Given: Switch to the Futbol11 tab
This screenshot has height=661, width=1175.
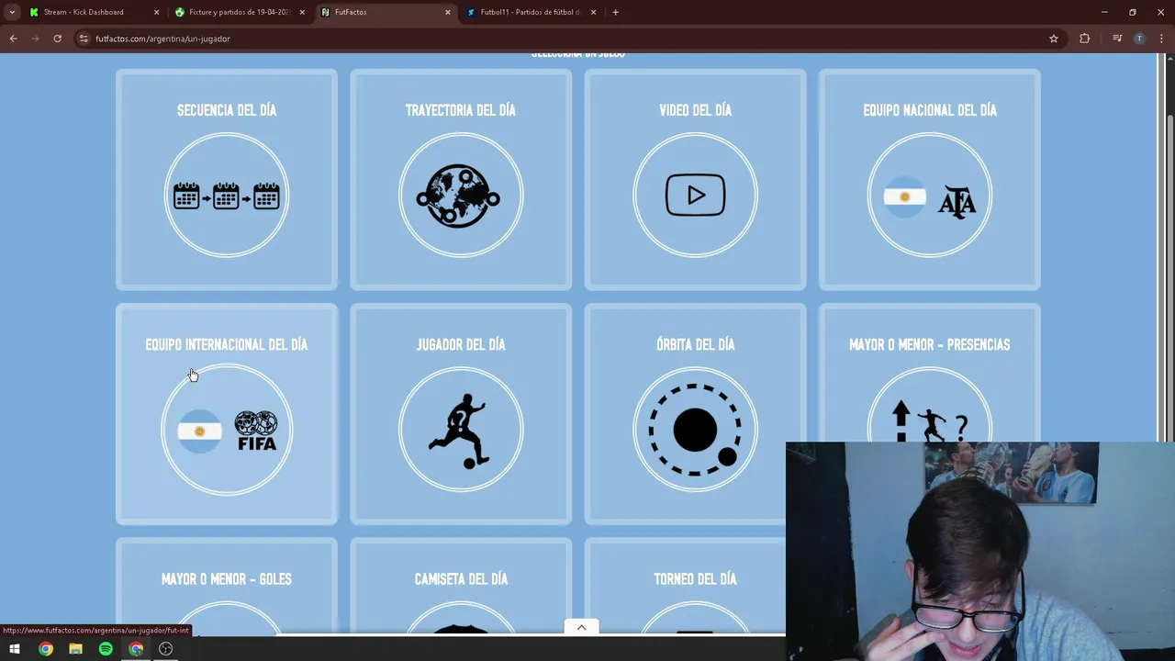Looking at the screenshot, I should coord(530,12).
